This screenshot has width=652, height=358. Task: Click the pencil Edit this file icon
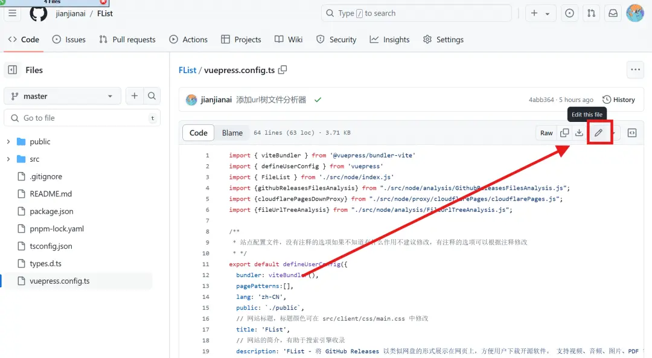pyautogui.click(x=598, y=133)
